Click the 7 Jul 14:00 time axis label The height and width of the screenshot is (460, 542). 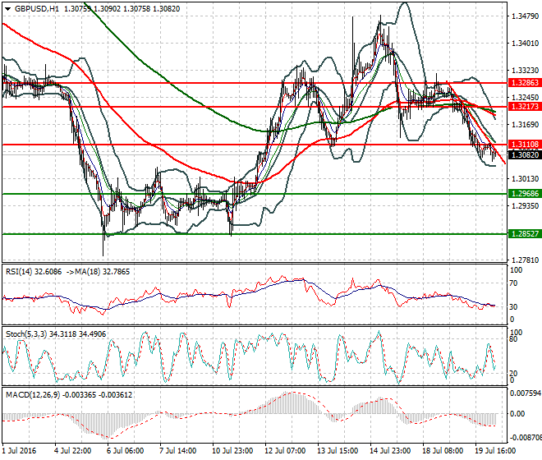pyautogui.click(x=178, y=451)
